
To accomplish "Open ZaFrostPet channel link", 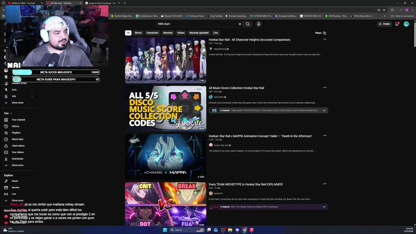I will pos(218,97).
